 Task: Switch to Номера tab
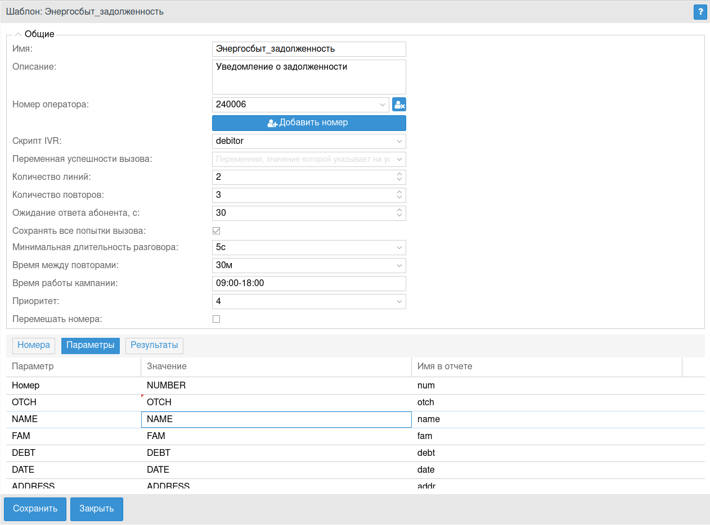point(34,345)
